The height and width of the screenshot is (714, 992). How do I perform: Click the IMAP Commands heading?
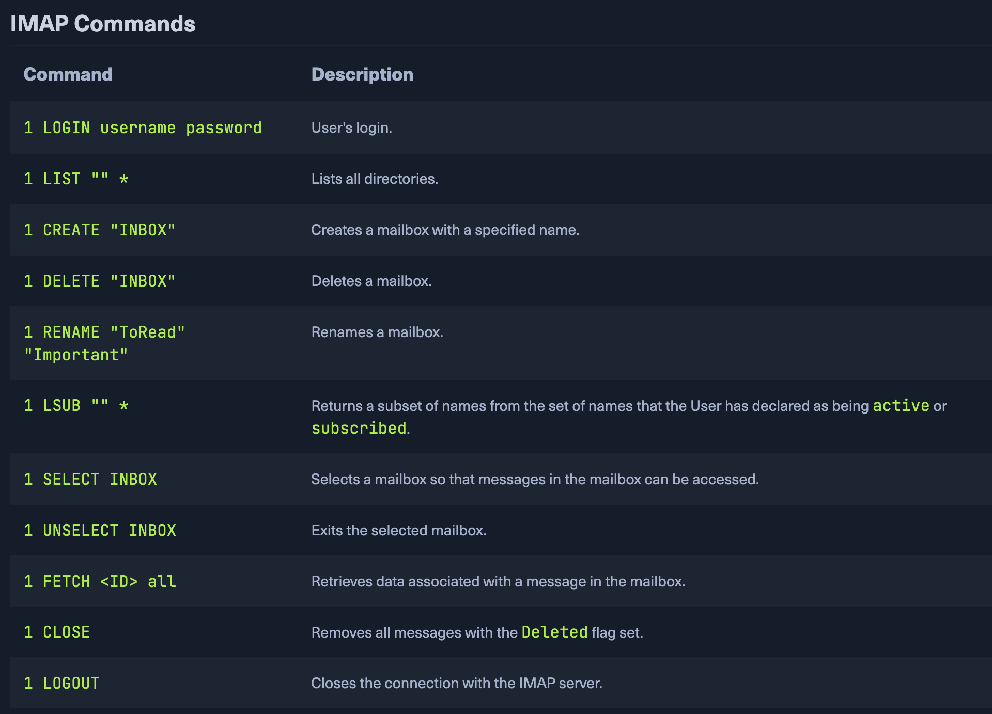[103, 24]
